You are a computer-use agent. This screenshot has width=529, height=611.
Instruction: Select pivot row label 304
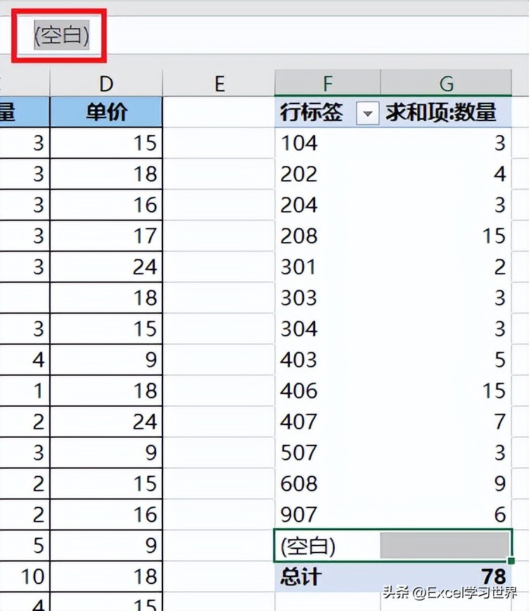pos(299,329)
